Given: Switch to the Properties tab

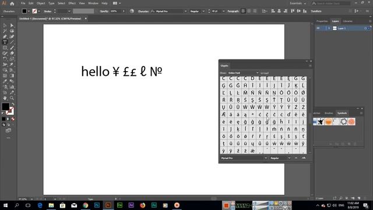Looking at the screenshot, I should coord(322,21).
